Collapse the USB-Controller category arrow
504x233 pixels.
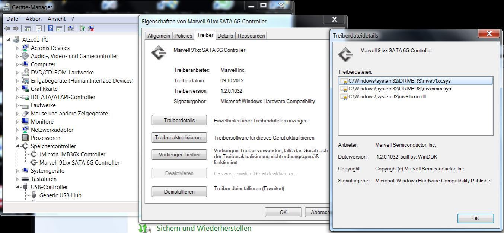(17, 187)
